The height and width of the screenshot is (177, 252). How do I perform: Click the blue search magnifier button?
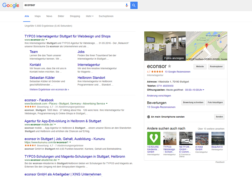point(134,5)
